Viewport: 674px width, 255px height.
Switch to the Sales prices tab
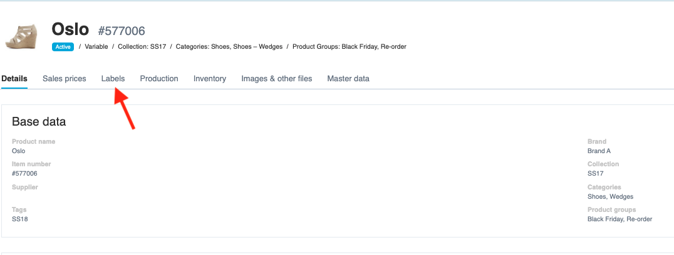point(65,79)
